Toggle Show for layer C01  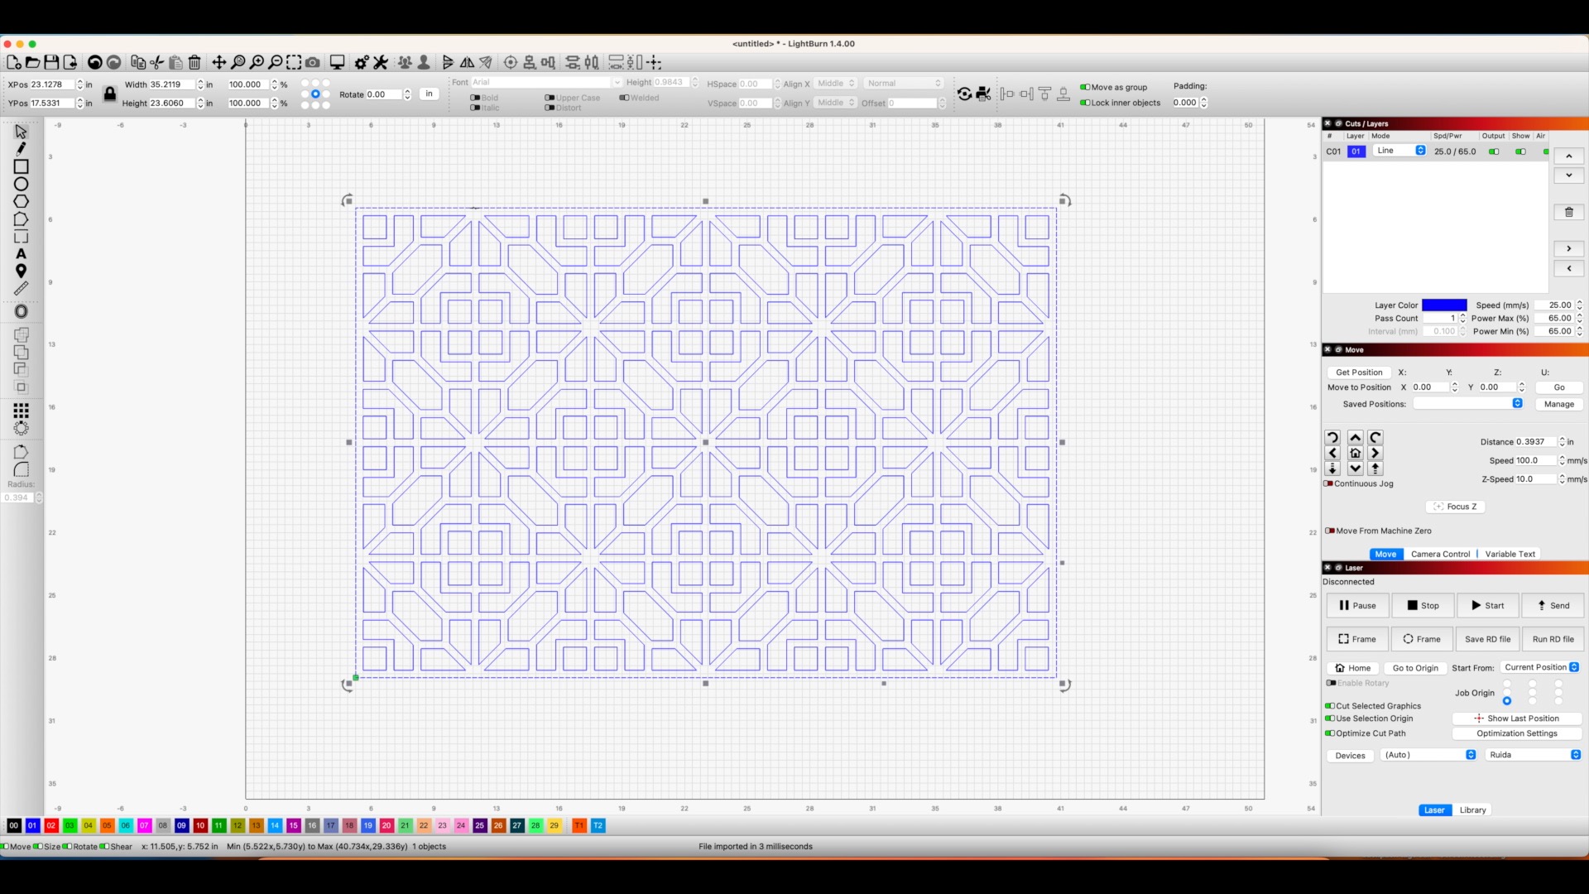pyautogui.click(x=1520, y=151)
